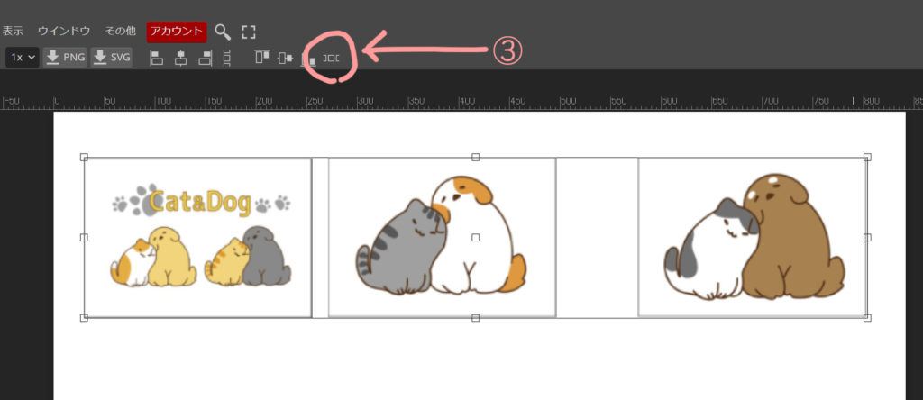
Task: Click the align bottom edges icon
Action: pyautogui.click(x=308, y=59)
